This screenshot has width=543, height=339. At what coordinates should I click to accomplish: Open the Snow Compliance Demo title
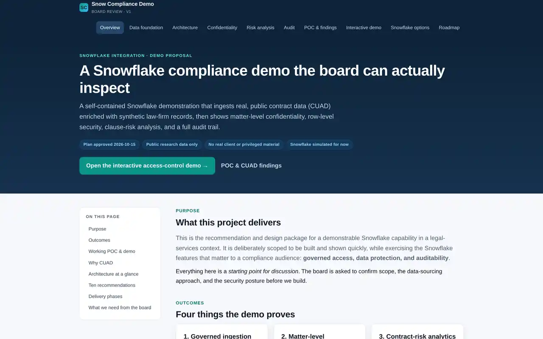tap(123, 4)
